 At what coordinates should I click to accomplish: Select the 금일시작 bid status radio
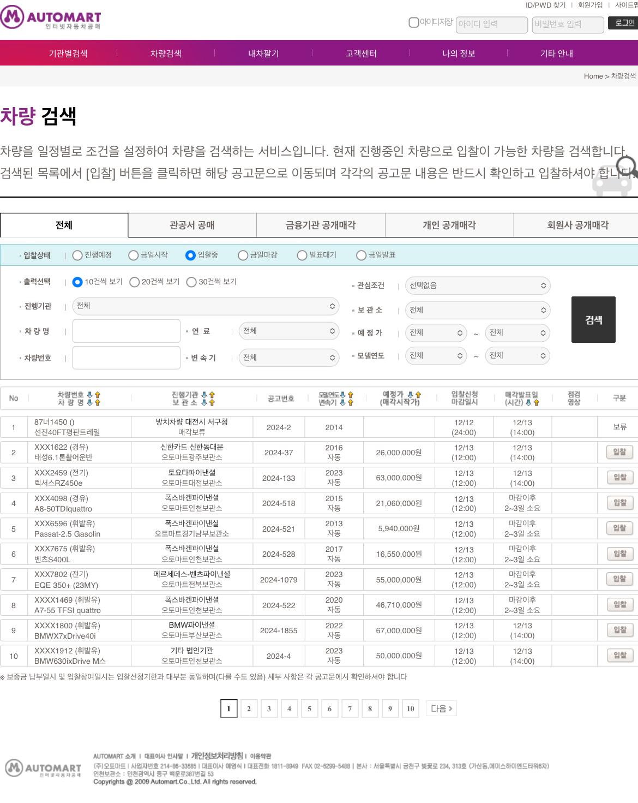(x=134, y=255)
